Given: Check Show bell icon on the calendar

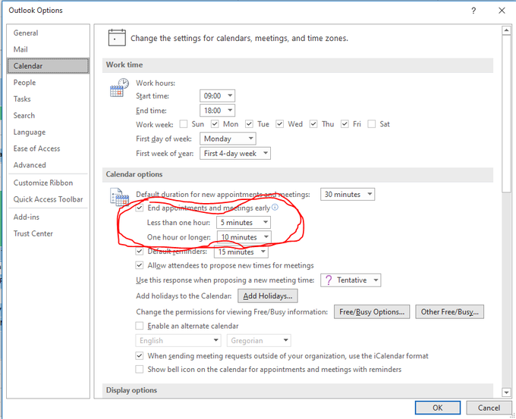Looking at the screenshot, I should pyautogui.click(x=140, y=370).
